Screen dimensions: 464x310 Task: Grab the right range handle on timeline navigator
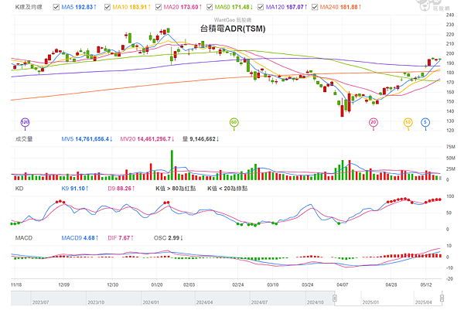[442, 298]
